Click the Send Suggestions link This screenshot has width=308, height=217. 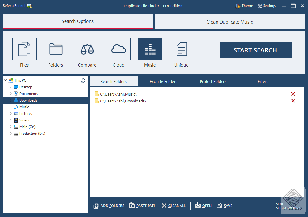pos(288,206)
